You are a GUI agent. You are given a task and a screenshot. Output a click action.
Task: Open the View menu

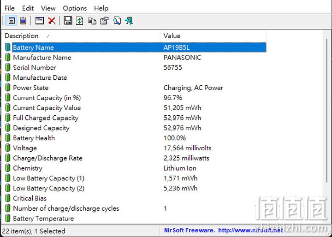point(48,8)
